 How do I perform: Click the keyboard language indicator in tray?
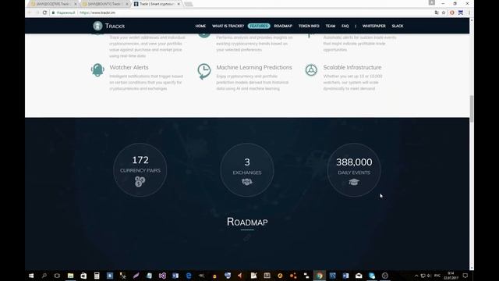pyautogui.click(x=437, y=276)
